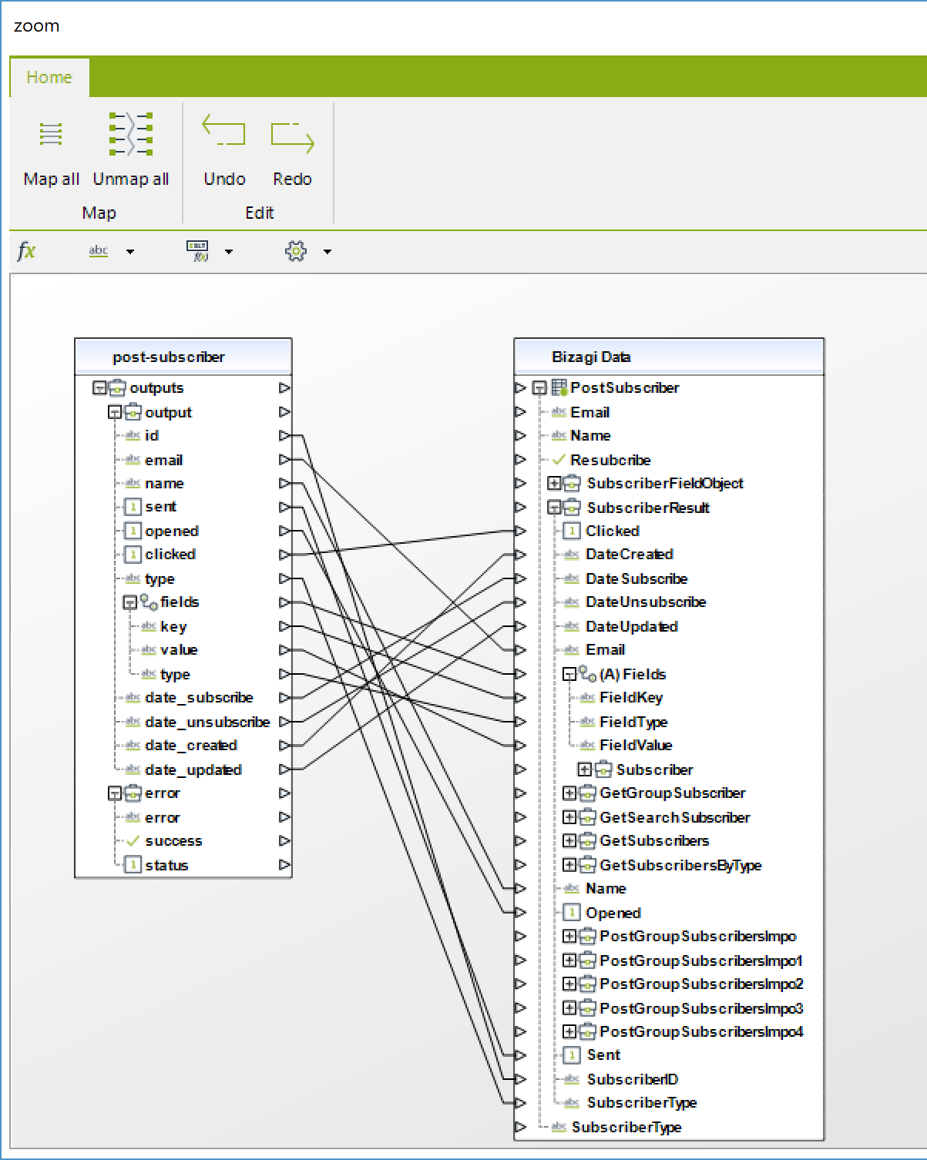Viewport: 927px width, 1160px height.
Task: Switch to the Home ribbon tab
Action: (x=49, y=77)
